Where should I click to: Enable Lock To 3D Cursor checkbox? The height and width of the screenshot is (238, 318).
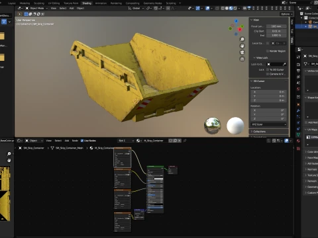click(268, 69)
